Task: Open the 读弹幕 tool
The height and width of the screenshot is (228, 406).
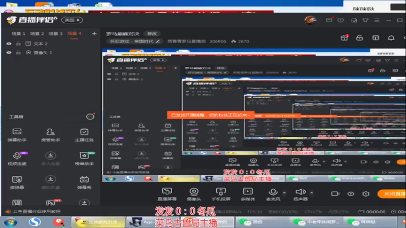Action: [x=17, y=182]
